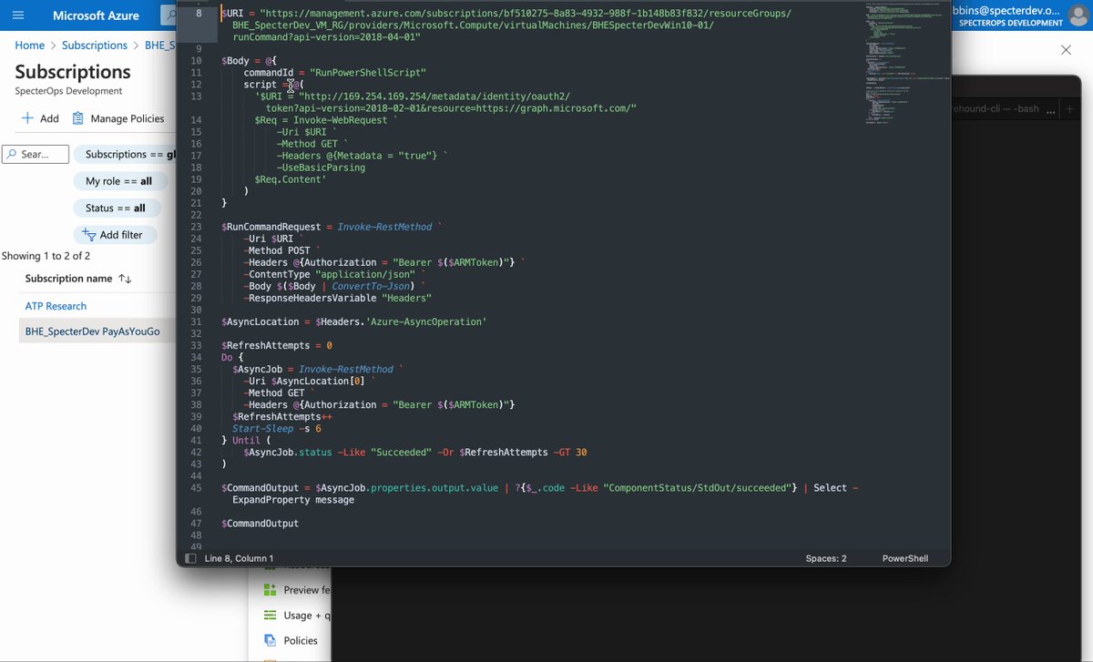This screenshot has height=662, width=1093.
Task: Open PowerShell syntax selector in status bar
Action: tap(905, 558)
